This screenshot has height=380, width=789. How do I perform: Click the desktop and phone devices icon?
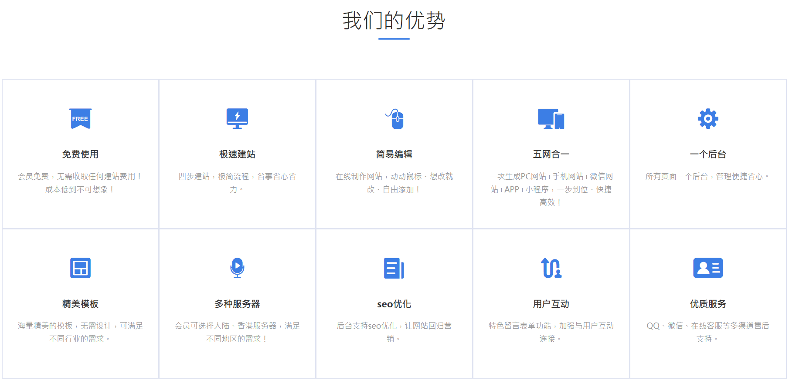tap(551, 119)
